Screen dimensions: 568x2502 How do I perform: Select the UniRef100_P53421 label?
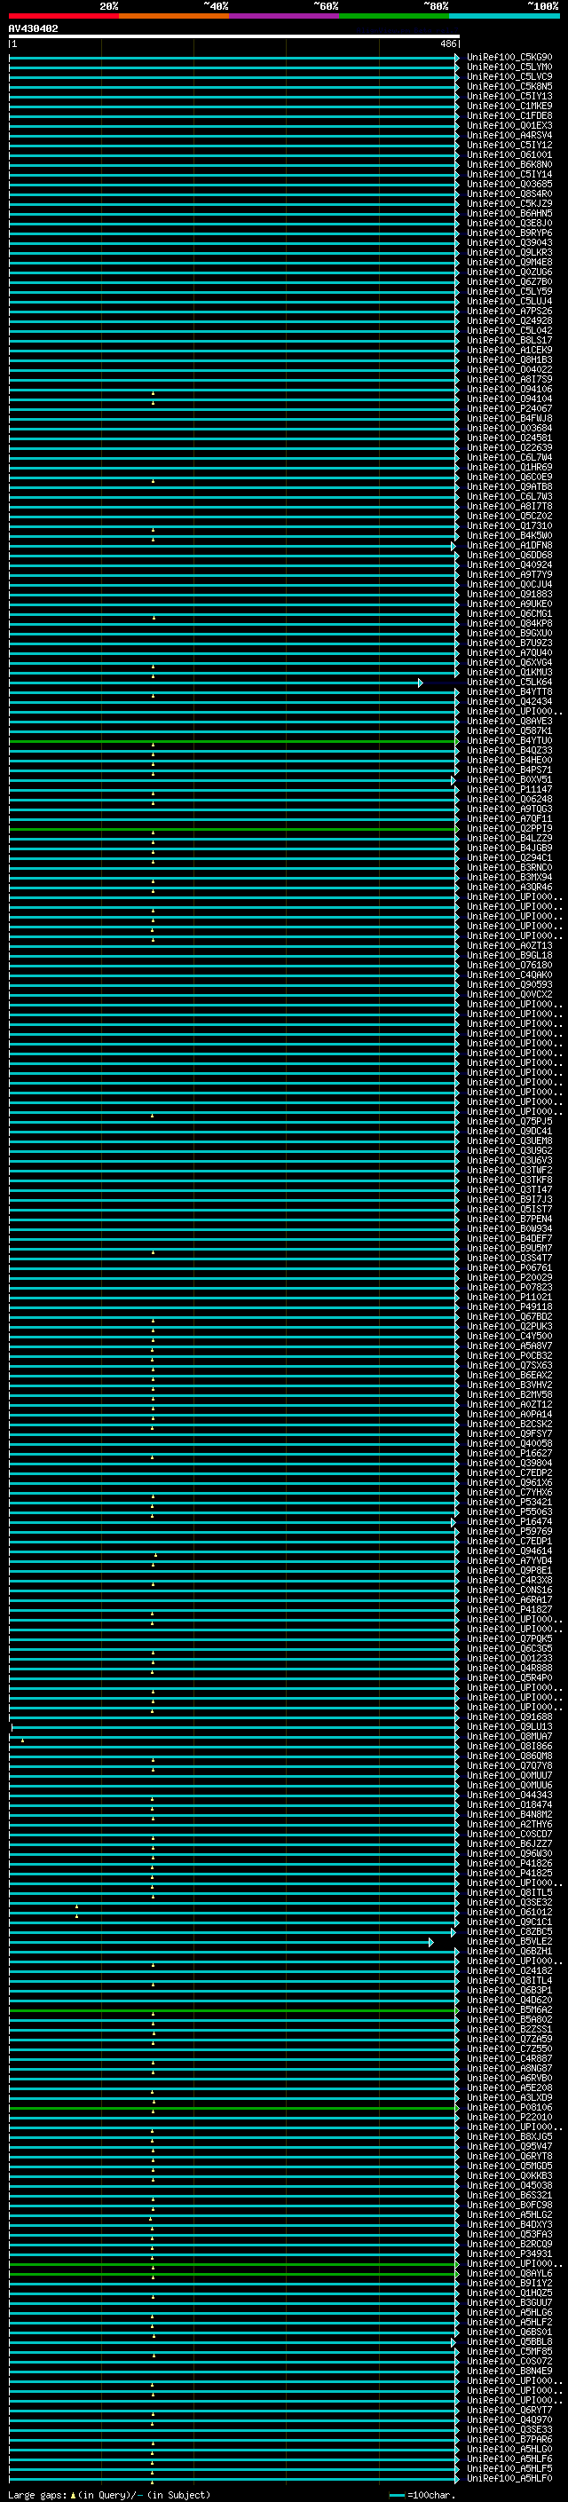click(x=509, y=1503)
